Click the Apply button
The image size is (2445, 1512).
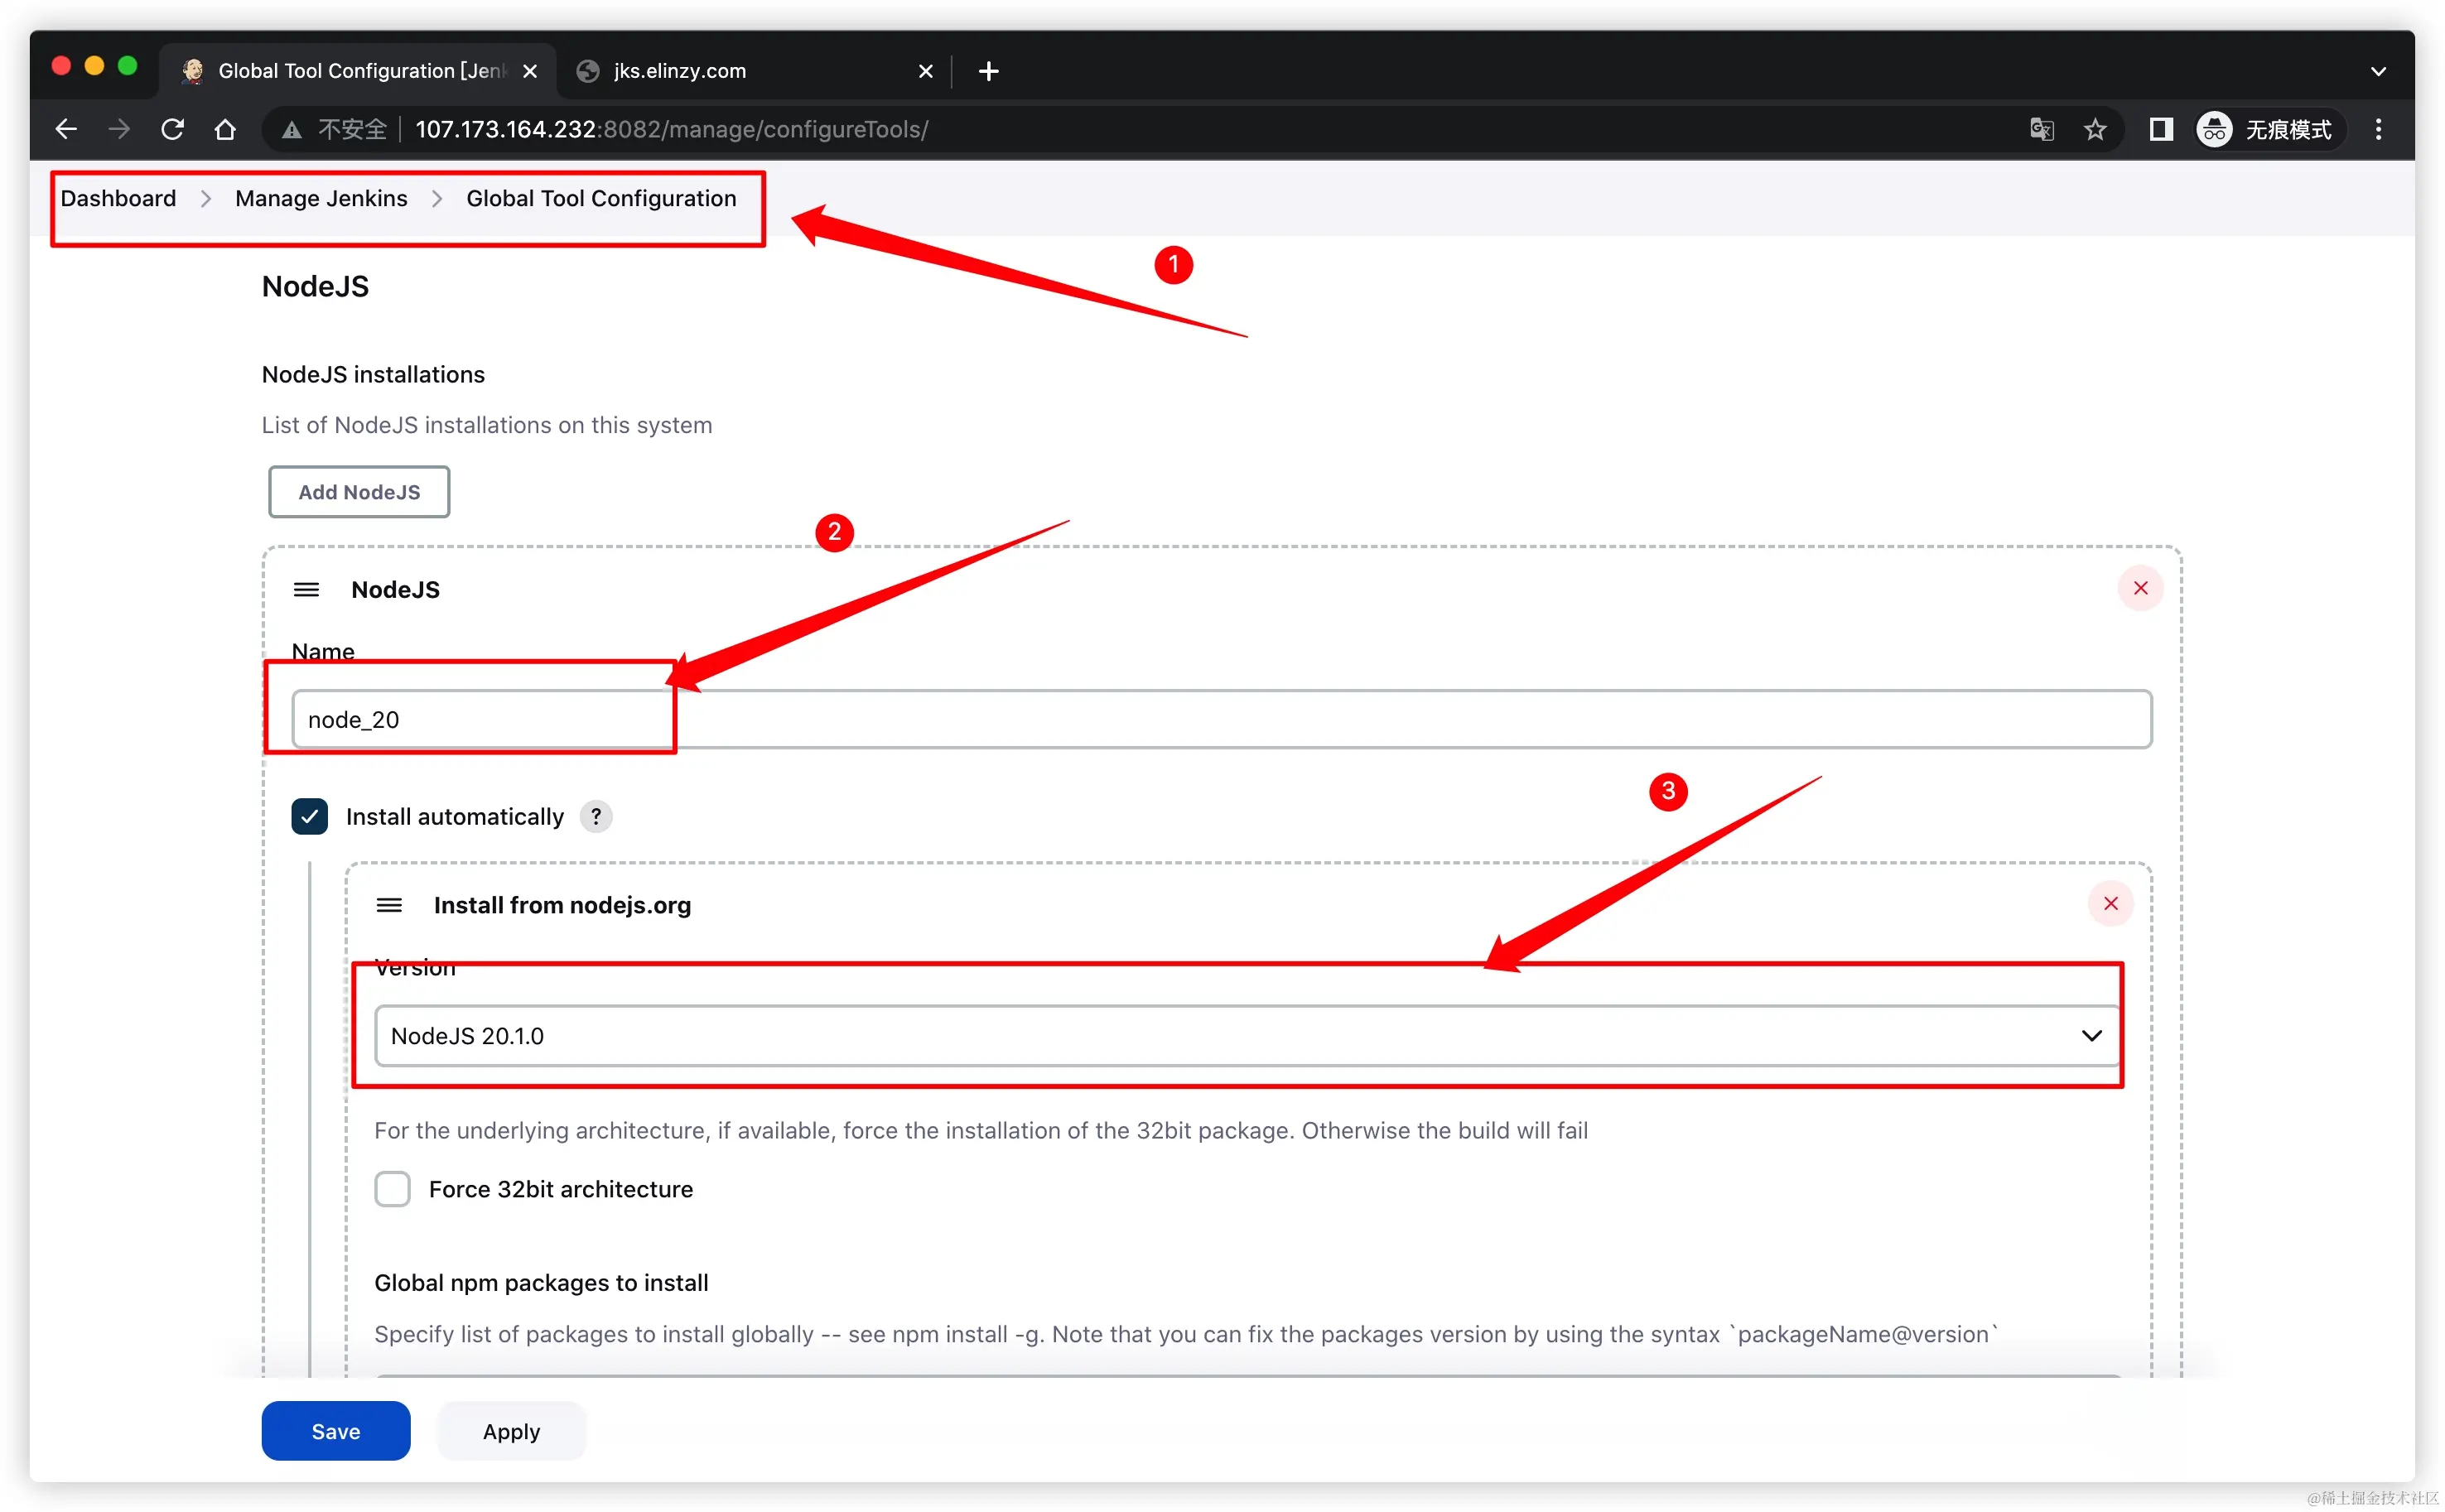[511, 1431]
